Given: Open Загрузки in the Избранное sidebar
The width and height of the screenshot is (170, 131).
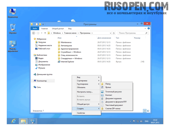Looking at the screenshot, I should [x=42, y=42].
